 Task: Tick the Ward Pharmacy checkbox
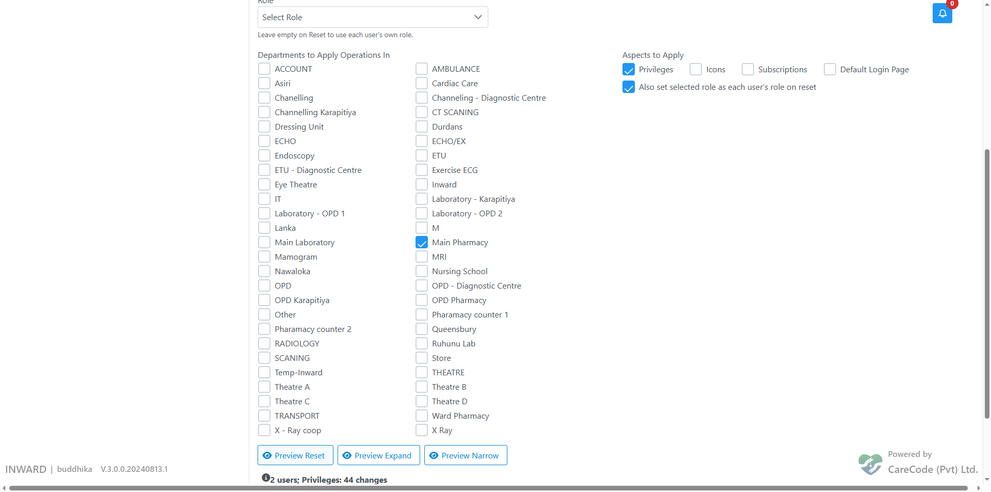pyautogui.click(x=421, y=416)
